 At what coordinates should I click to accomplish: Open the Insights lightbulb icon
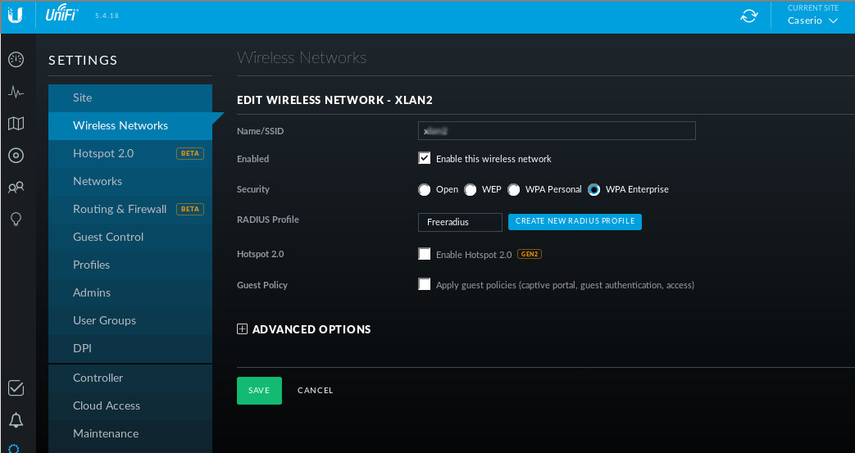click(x=16, y=219)
